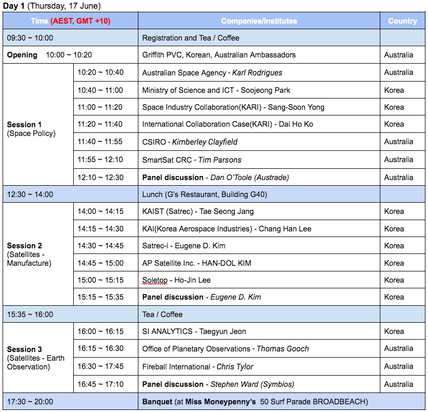Select the Australian Space Agency - Karl Rodrigues entry
The width and height of the screenshot is (428, 412).
coord(212,73)
